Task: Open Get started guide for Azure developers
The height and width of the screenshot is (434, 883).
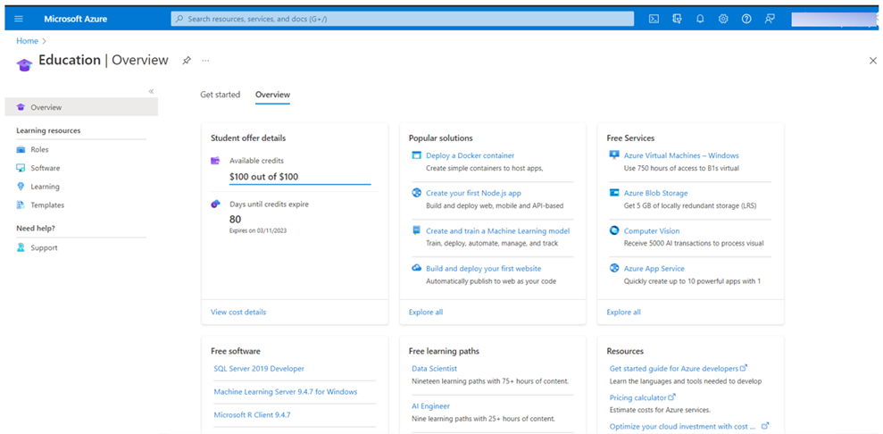Action: tap(678, 369)
